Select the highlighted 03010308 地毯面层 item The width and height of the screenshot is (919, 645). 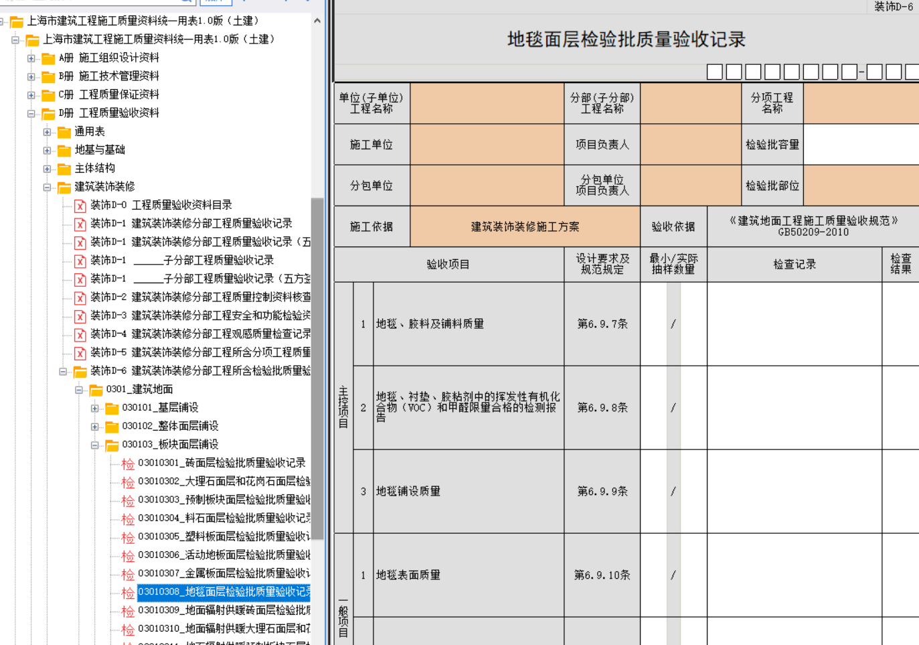point(224,592)
